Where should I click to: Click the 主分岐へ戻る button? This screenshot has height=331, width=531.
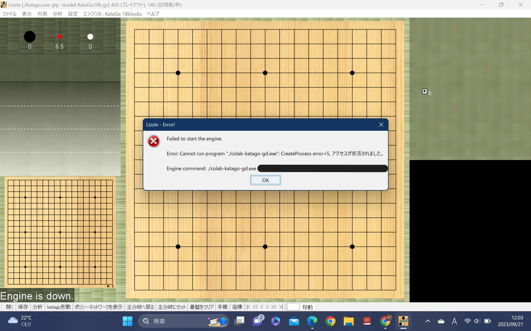[140, 307]
